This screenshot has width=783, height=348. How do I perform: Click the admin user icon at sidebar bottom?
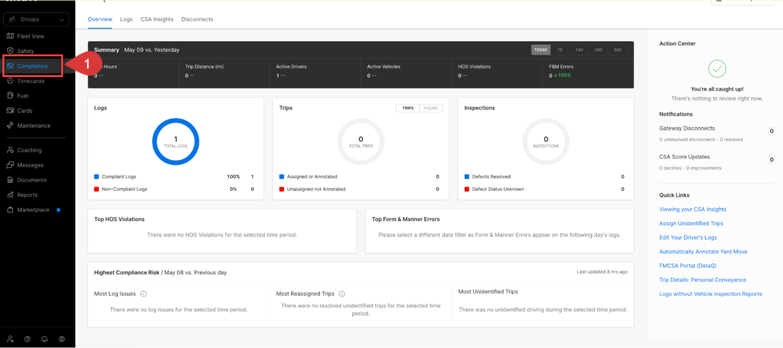tap(10, 339)
